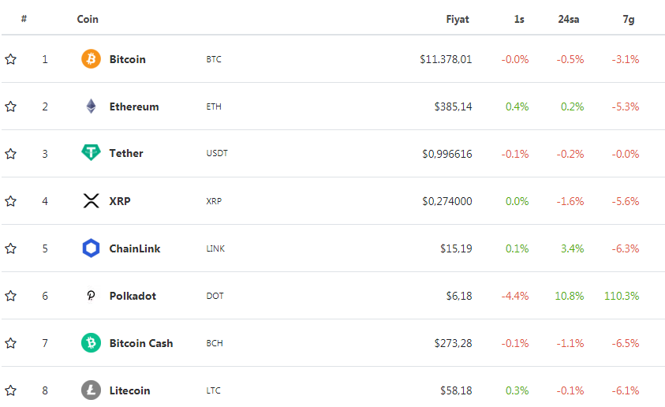Click the green Bitcoin Cash logo icon

(x=91, y=343)
